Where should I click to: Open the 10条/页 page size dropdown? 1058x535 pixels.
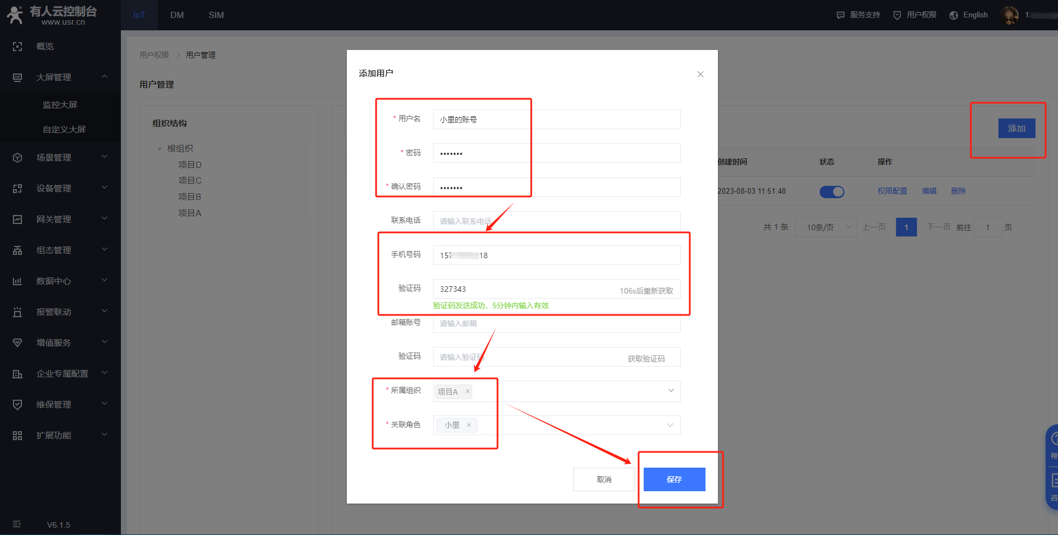point(825,227)
